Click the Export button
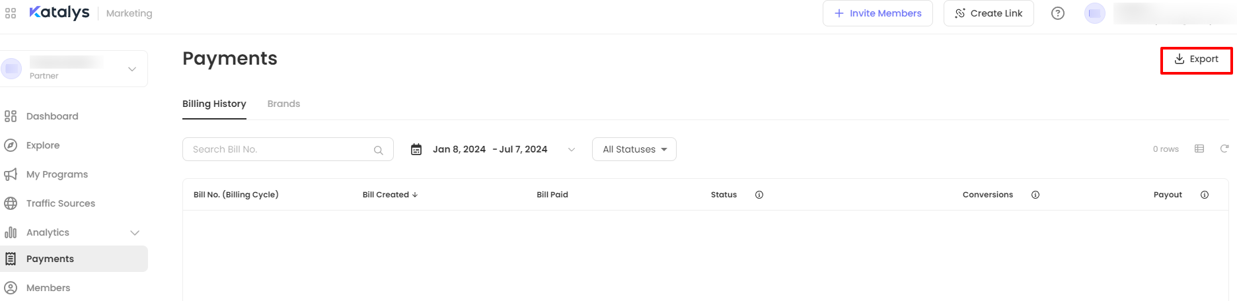 [1196, 59]
